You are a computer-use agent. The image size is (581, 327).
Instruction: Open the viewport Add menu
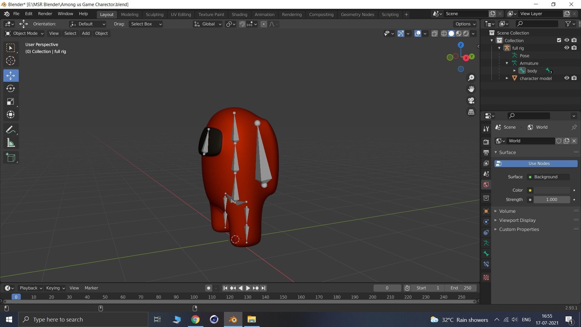[86, 34]
